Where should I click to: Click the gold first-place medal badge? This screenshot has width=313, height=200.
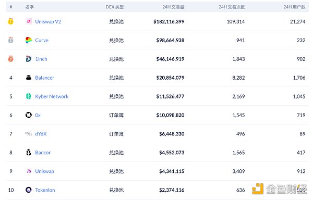coord(10,21)
